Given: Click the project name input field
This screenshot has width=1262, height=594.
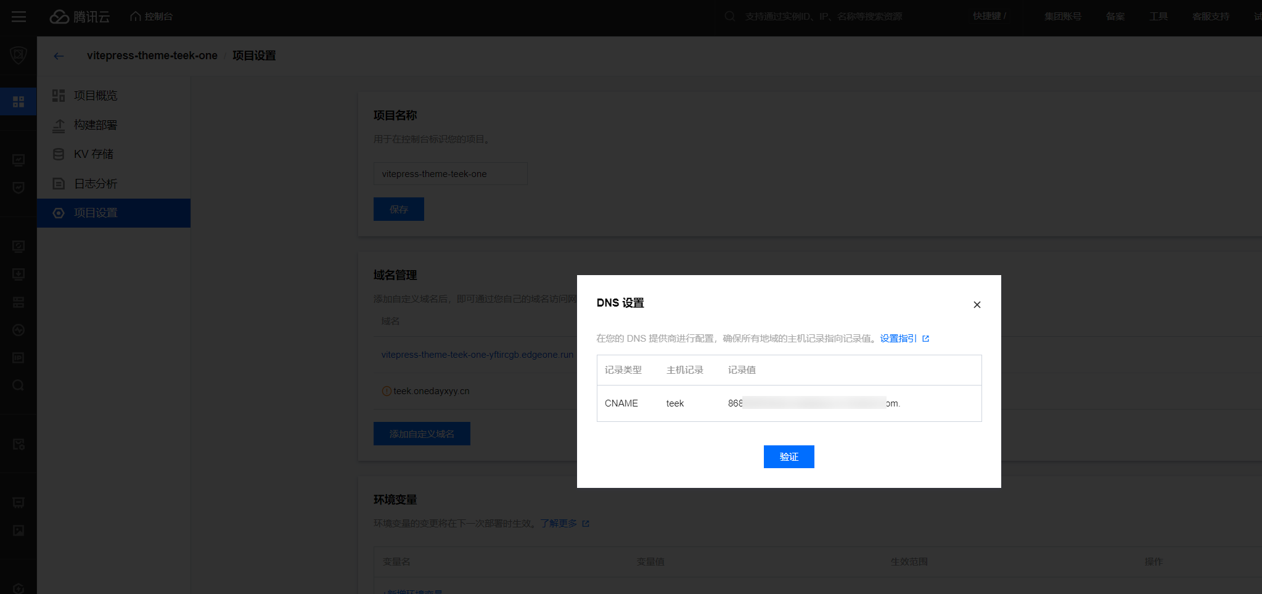Looking at the screenshot, I should [450, 174].
